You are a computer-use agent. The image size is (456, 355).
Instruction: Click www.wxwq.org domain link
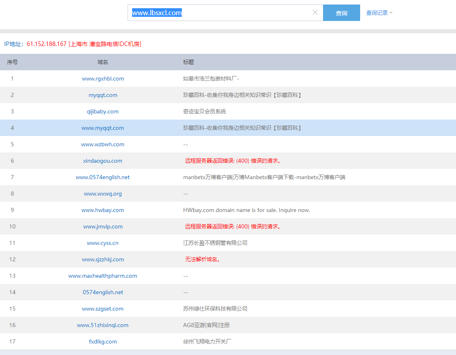103,194
